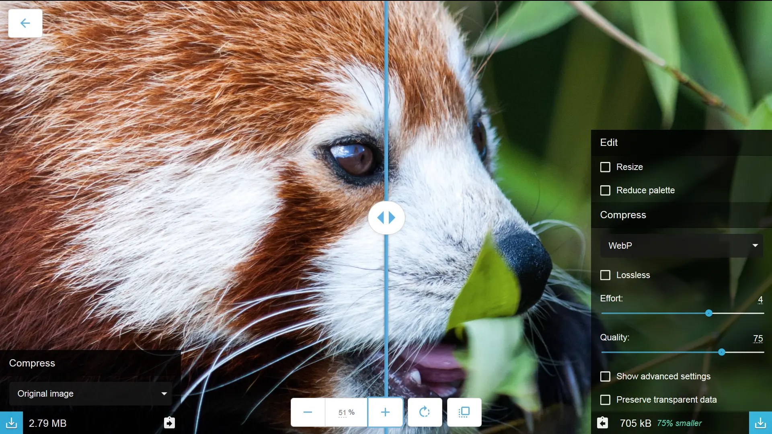Viewport: 772px width, 434px height.
Task: Check Show advanced settings
Action: 605,377
